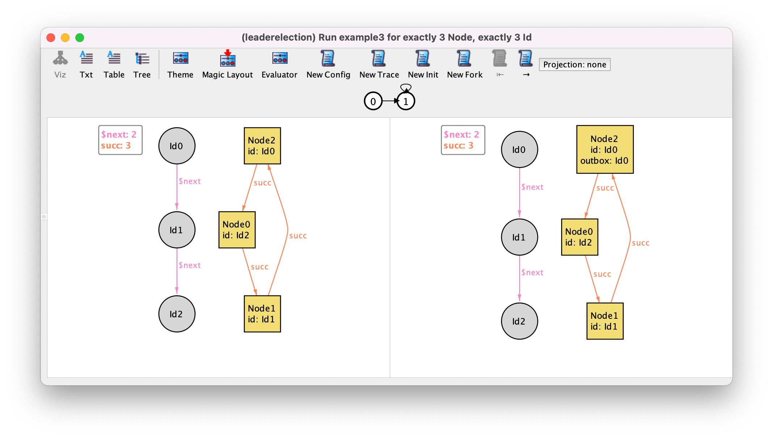Select the Id1 circle in left pane
Image resolution: width=773 pixels, height=439 pixels.
tap(177, 230)
